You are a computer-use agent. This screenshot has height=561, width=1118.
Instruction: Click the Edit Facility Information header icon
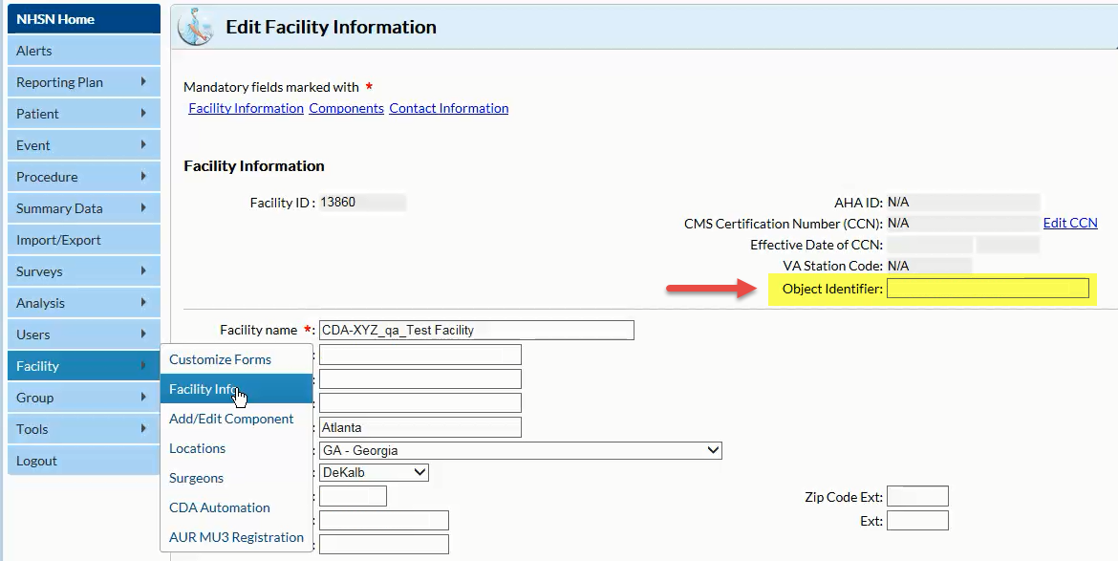coord(198,27)
